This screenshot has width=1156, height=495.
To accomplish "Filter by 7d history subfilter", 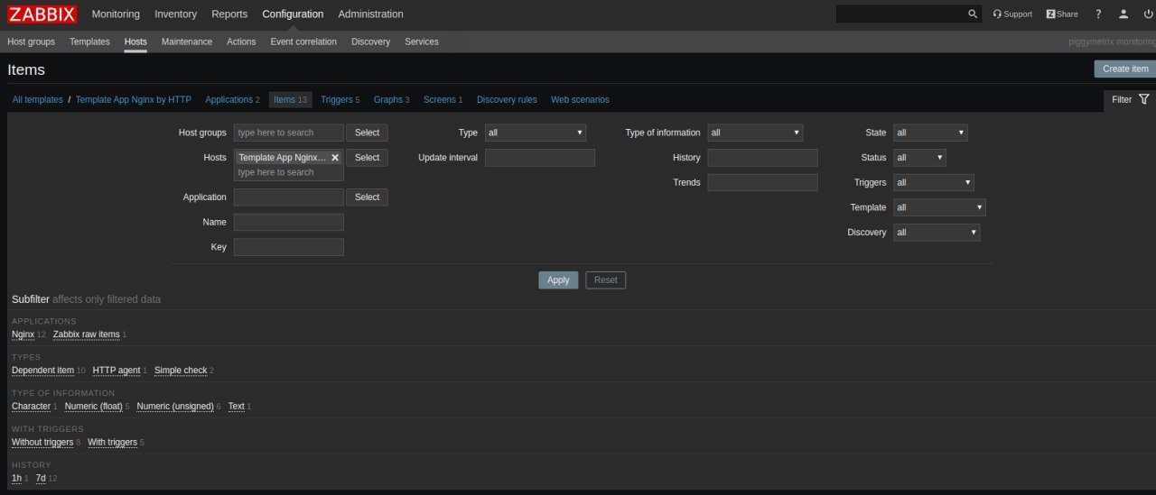I will [41, 479].
